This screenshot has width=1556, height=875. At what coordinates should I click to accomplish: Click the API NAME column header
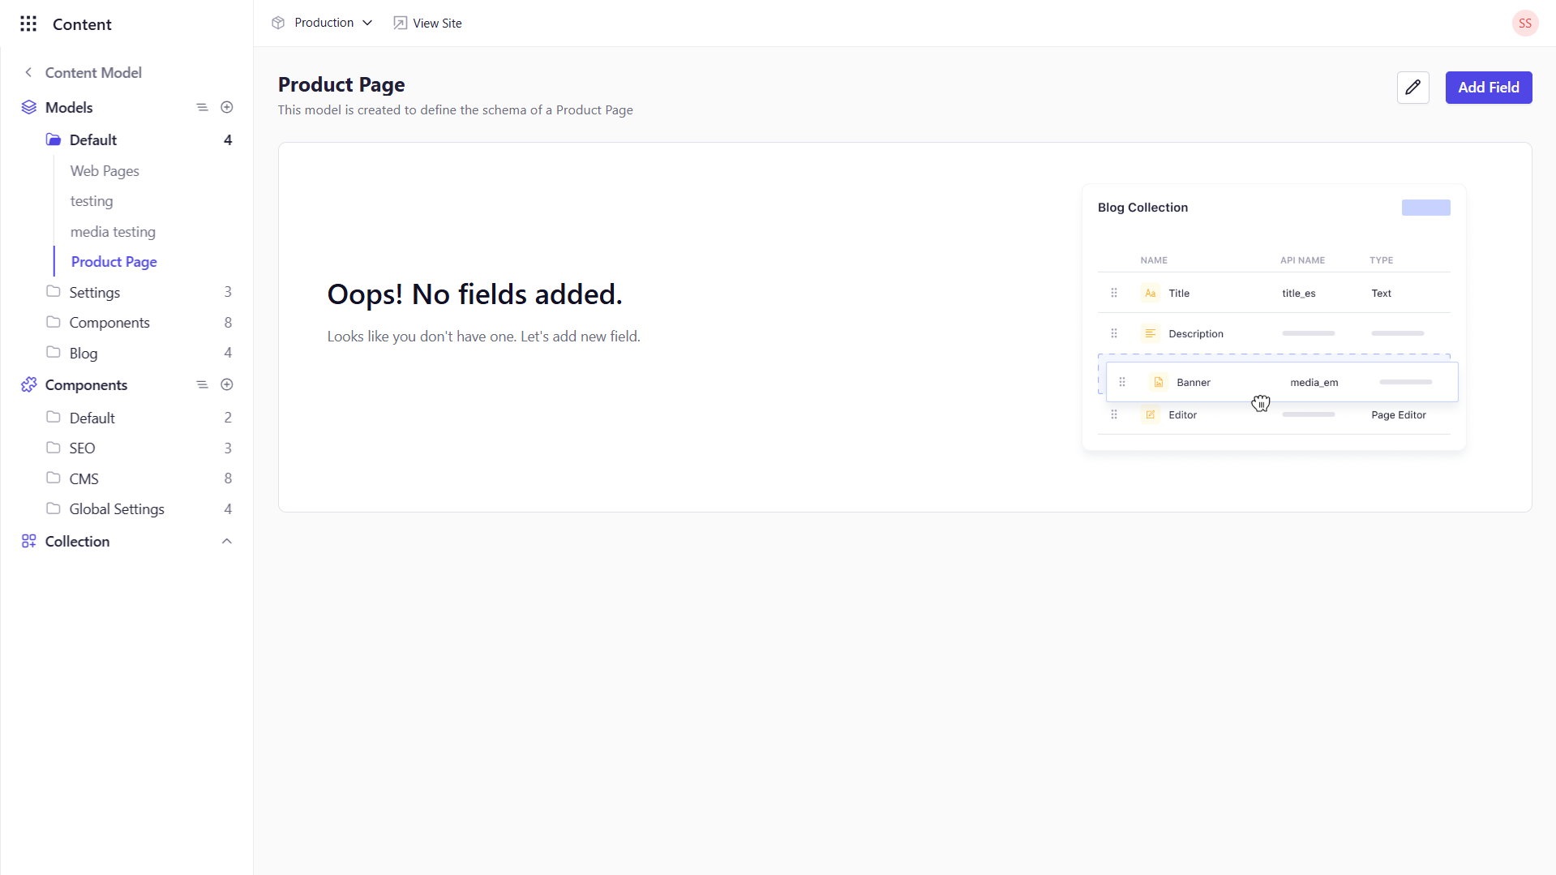[1302, 260]
